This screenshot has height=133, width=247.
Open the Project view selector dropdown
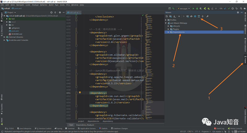pos(10,12)
